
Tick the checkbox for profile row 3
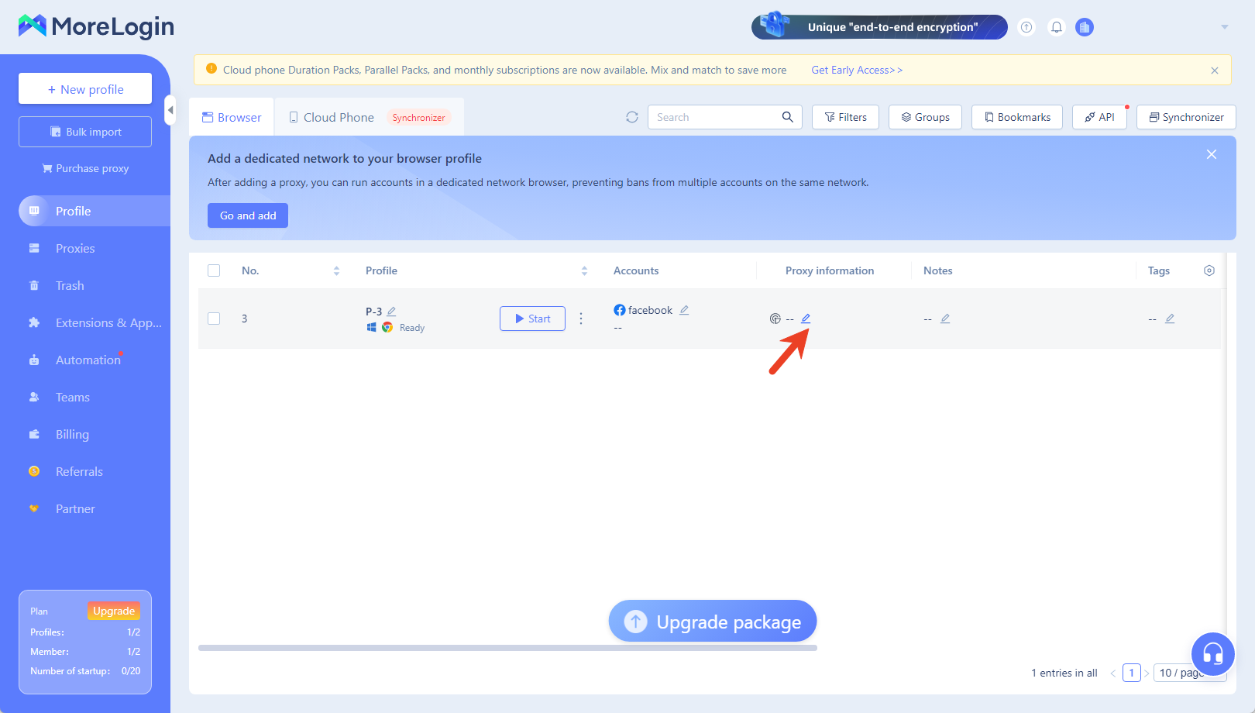[x=214, y=319]
